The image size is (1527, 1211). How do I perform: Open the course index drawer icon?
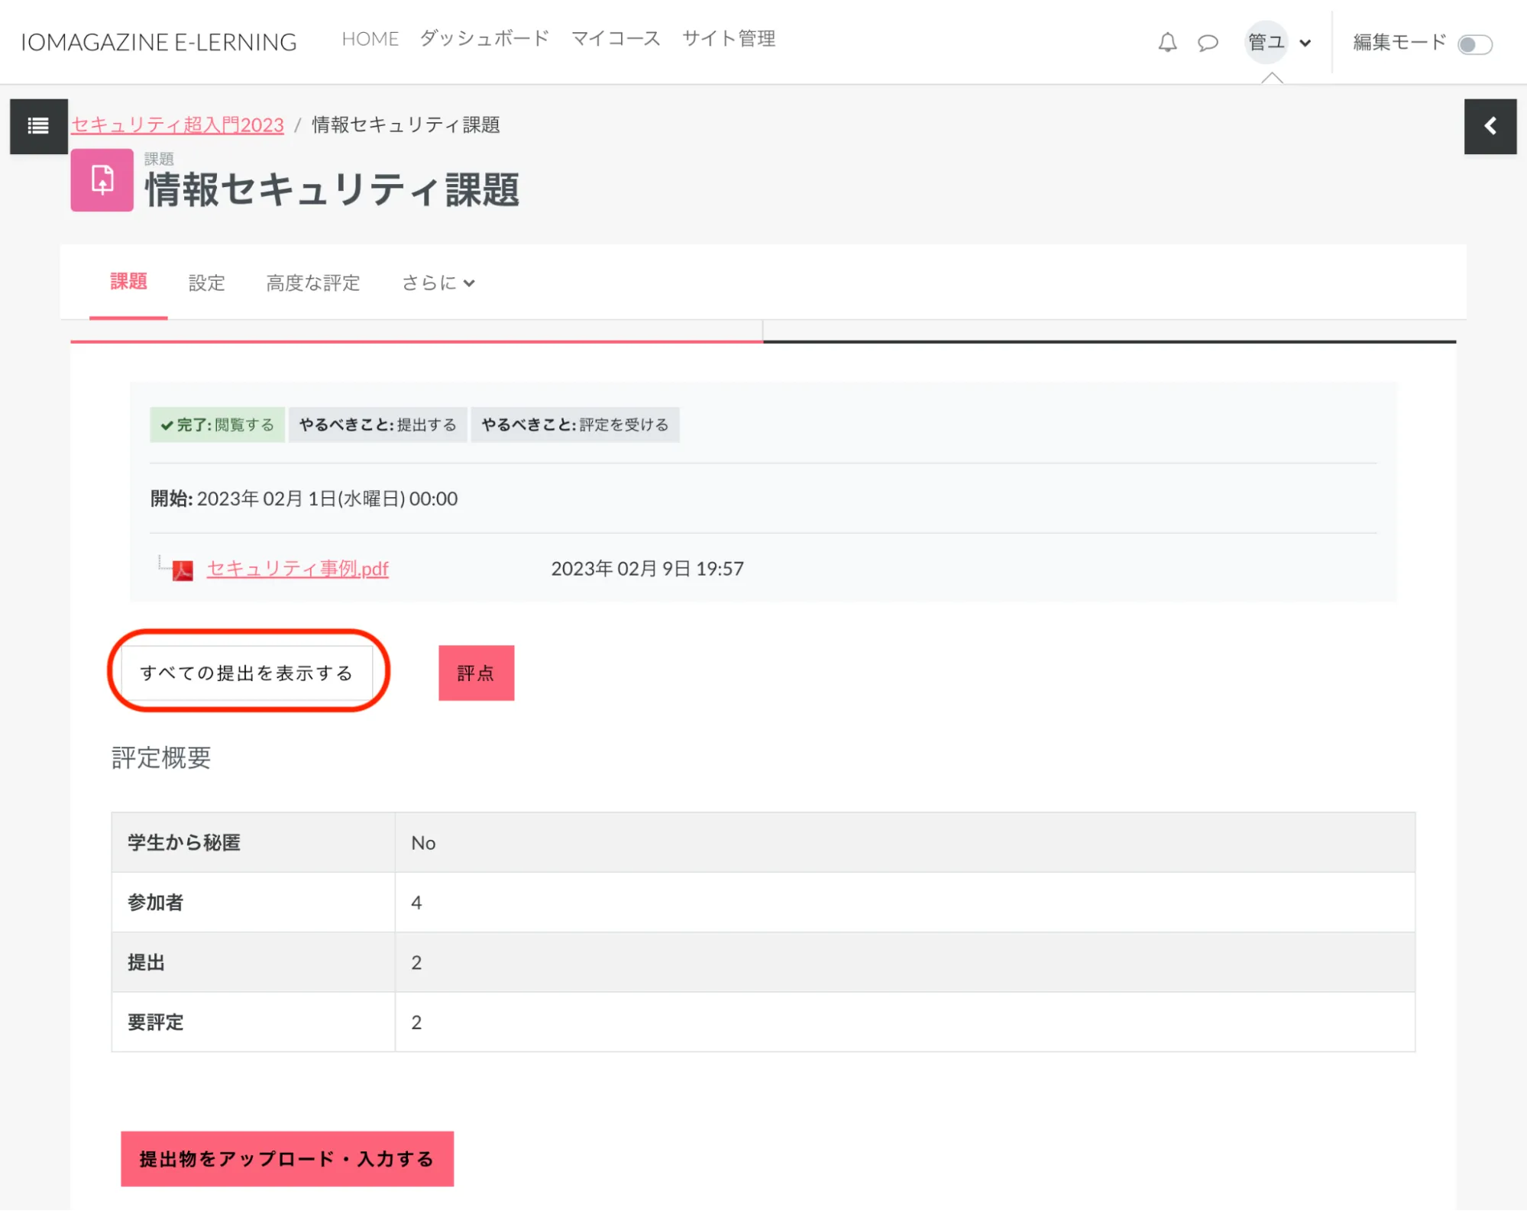click(x=38, y=126)
